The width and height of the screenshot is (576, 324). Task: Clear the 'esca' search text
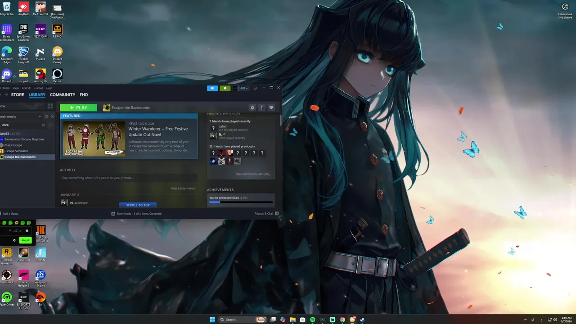click(x=44, y=125)
